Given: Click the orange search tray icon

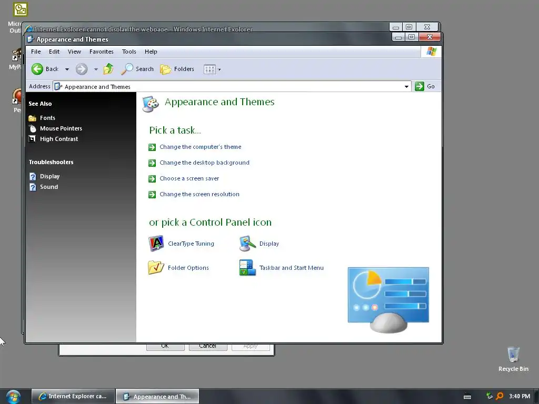Looking at the screenshot, I should [x=500, y=396].
